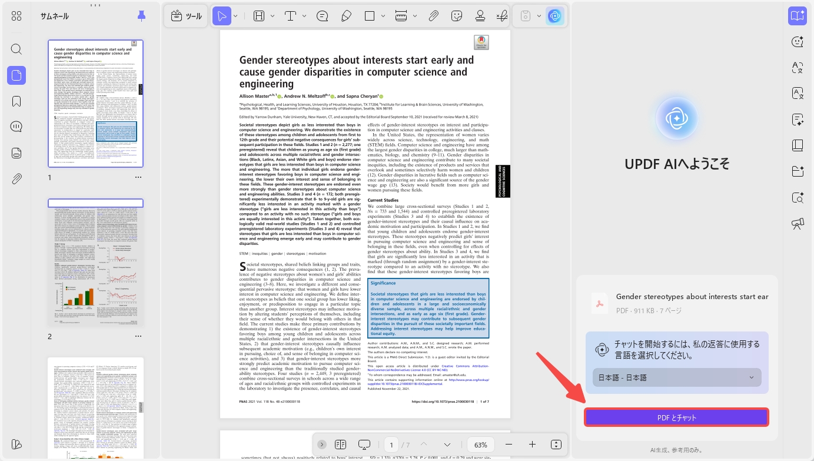This screenshot has height=461, width=814.
Task: Go to previous page arrow
Action: [x=423, y=445]
